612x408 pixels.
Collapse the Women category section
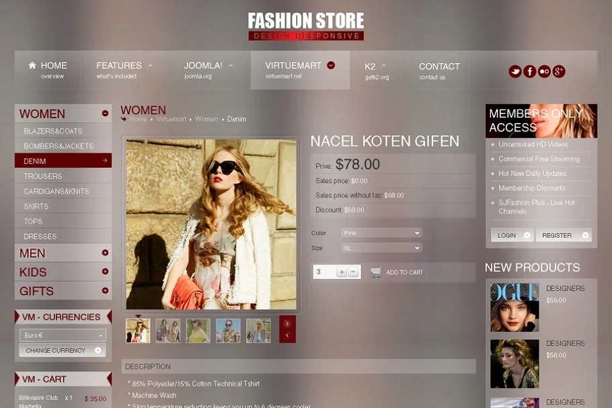(105, 114)
